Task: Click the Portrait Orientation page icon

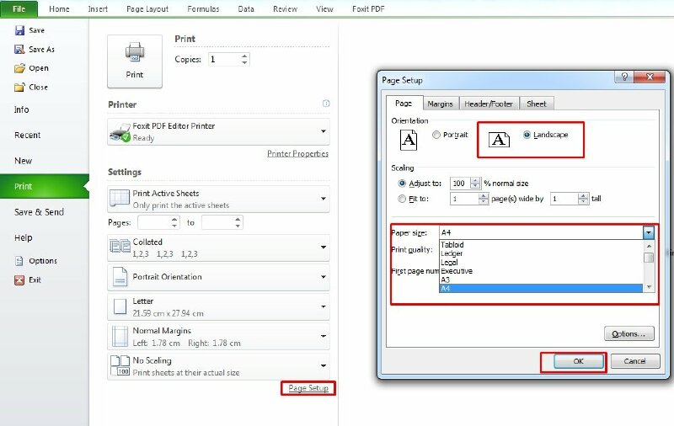Action: point(120,276)
